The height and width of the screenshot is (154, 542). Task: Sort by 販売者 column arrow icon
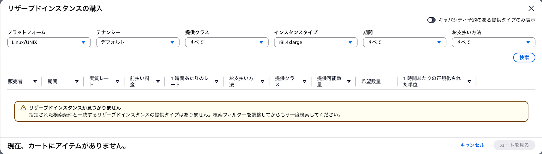coord(35,82)
